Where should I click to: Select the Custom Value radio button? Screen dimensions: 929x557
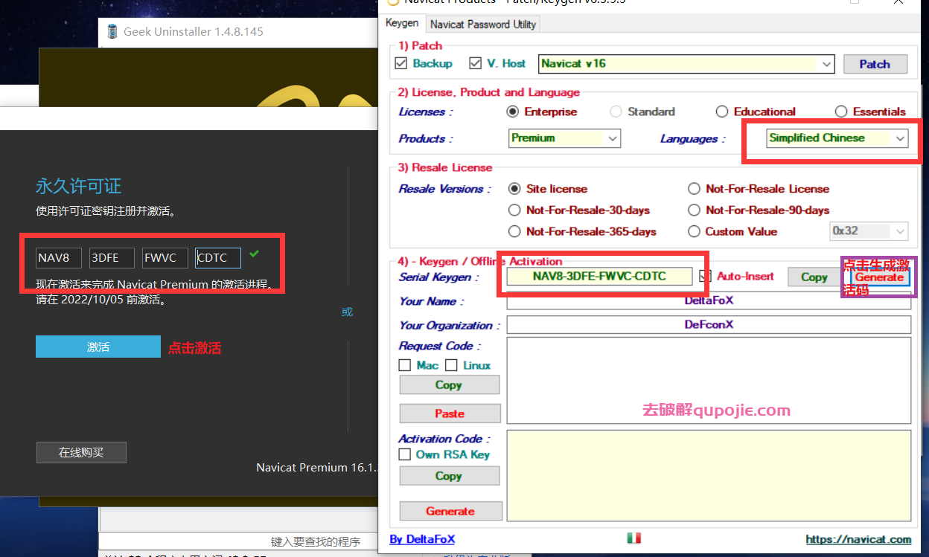coord(694,231)
